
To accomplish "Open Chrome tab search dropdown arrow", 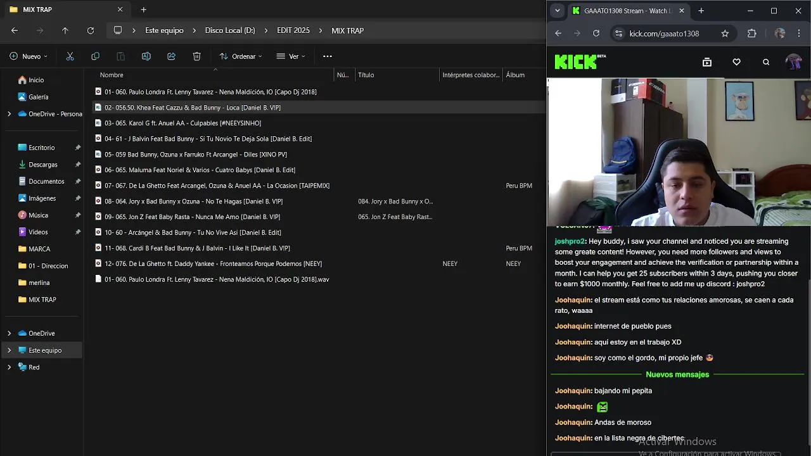I will 557,11.
